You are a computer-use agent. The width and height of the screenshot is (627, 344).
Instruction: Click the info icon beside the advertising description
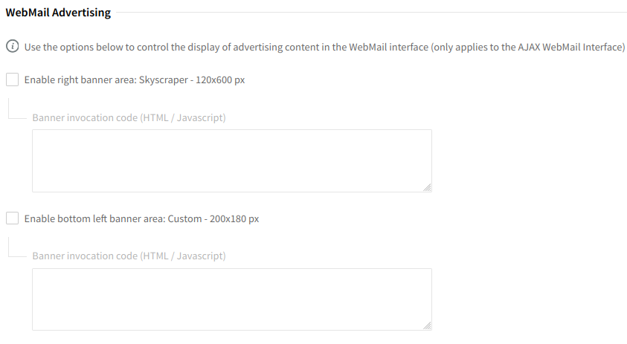tap(13, 47)
